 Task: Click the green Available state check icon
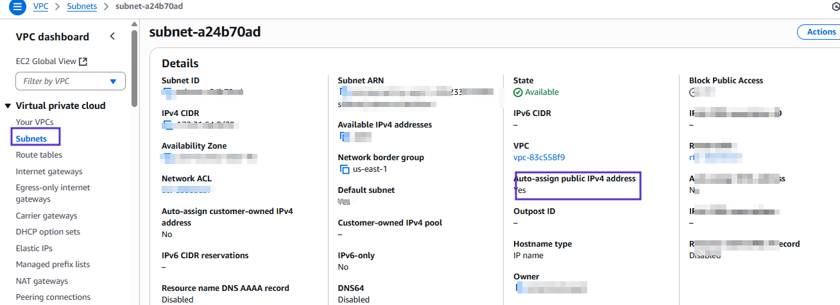[518, 92]
